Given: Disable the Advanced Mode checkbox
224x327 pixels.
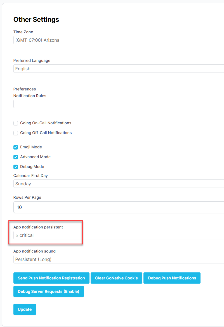Looking at the screenshot, I should point(16,157).
